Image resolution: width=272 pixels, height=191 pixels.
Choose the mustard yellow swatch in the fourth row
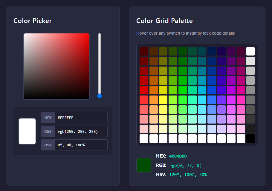pos(163,81)
